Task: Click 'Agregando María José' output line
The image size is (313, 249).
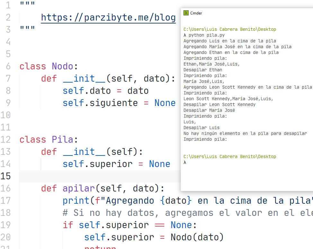Action: click(237, 47)
